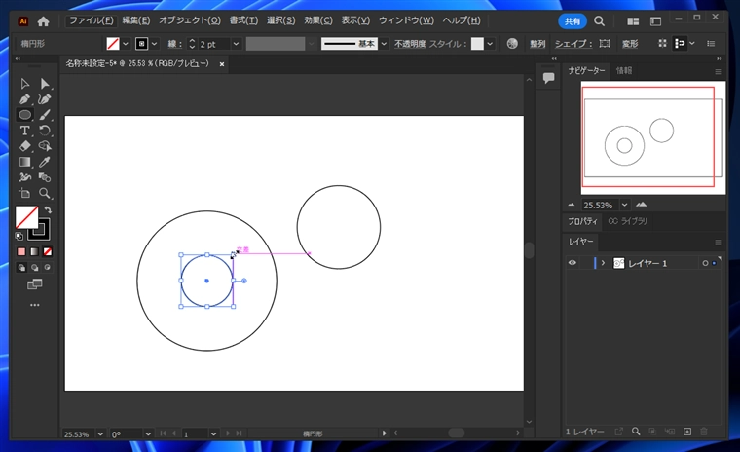Open the ファイル menu
The image size is (740, 452).
pyautogui.click(x=92, y=20)
